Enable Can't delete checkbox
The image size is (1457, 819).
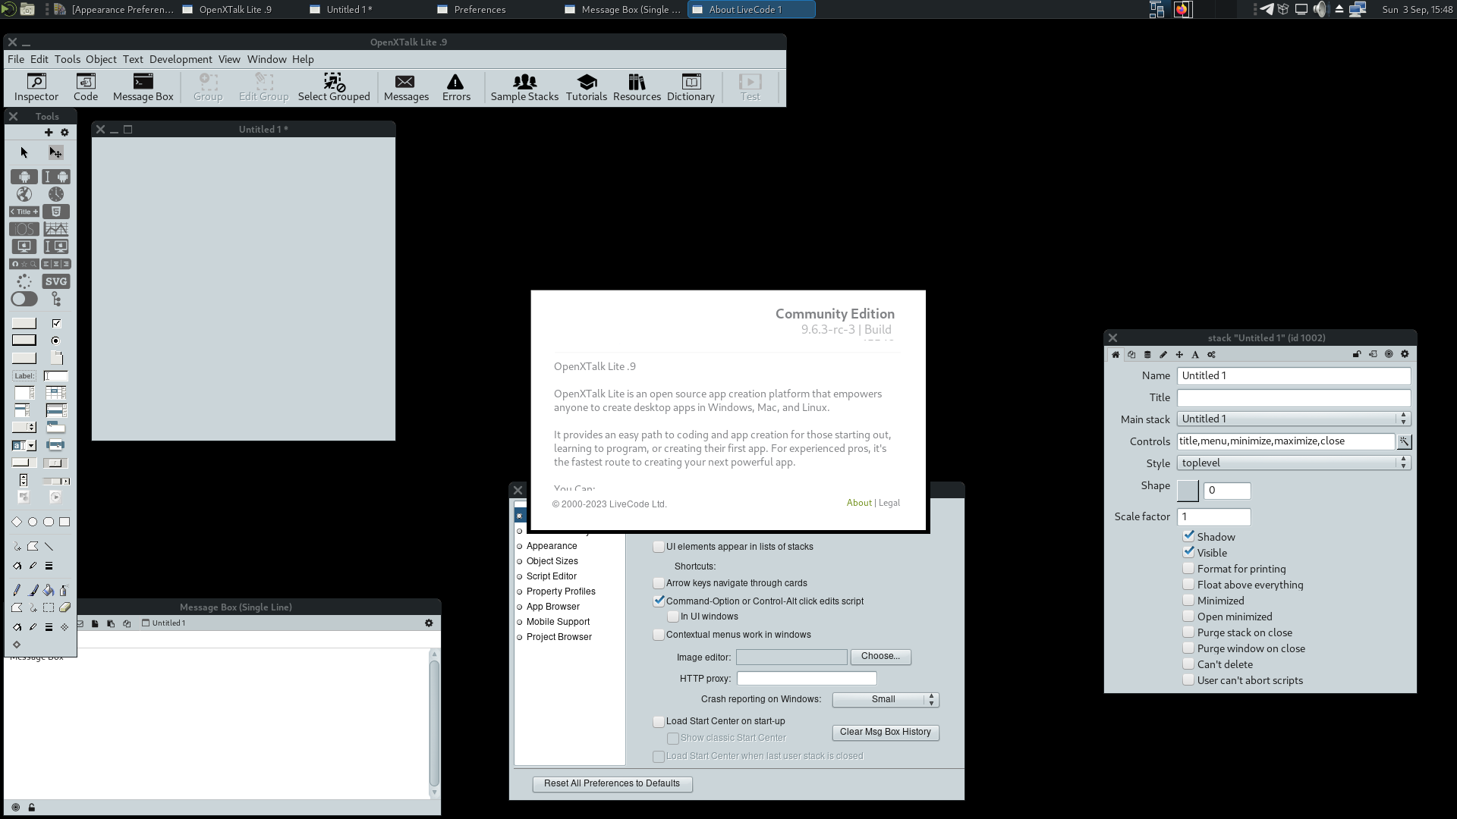(x=1188, y=664)
